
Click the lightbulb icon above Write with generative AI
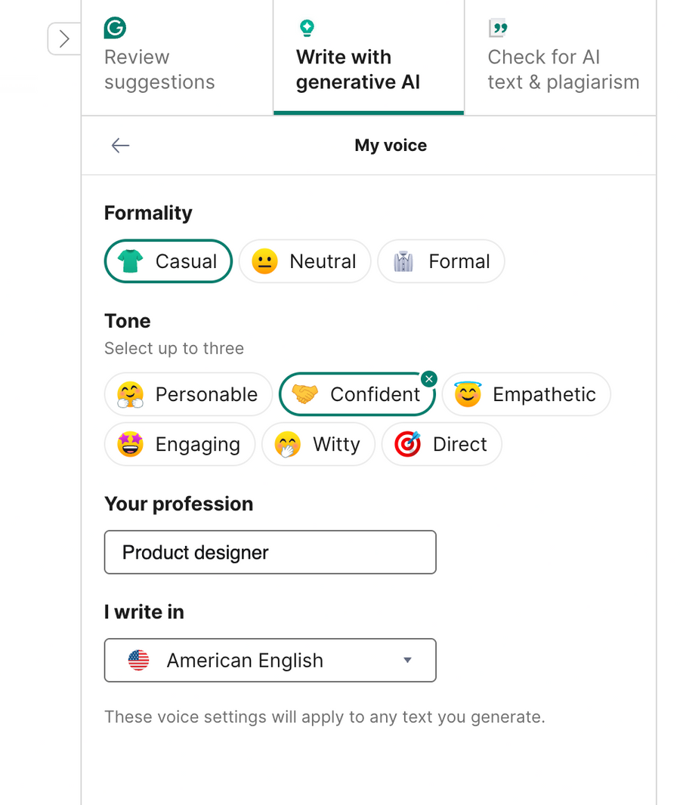pyautogui.click(x=307, y=27)
